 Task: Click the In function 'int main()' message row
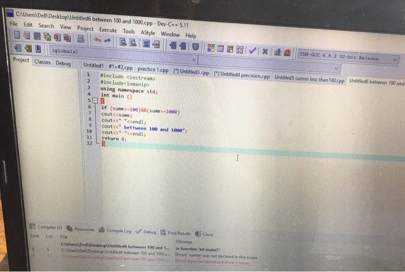139,248
